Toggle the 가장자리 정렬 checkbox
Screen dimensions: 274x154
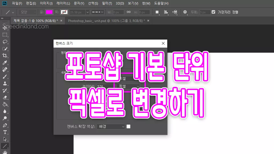[213, 12]
